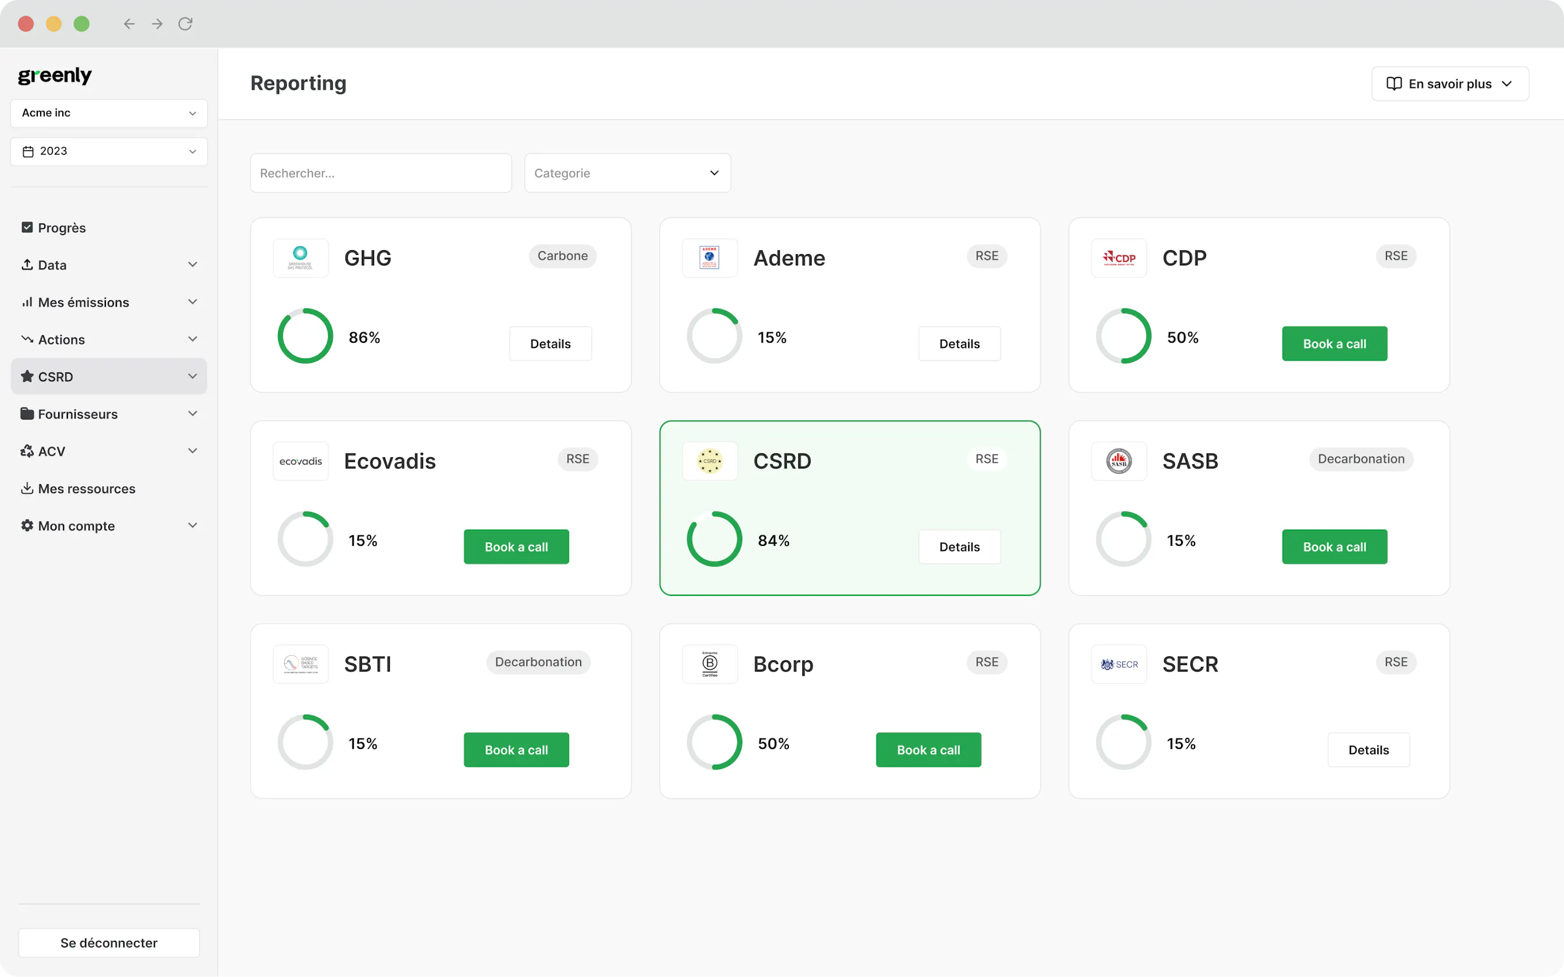
Task: Open Details on the GHG card
Action: pyautogui.click(x=550, y=344)
